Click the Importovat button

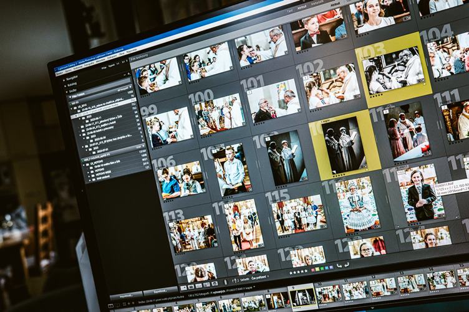click(126, 296)
